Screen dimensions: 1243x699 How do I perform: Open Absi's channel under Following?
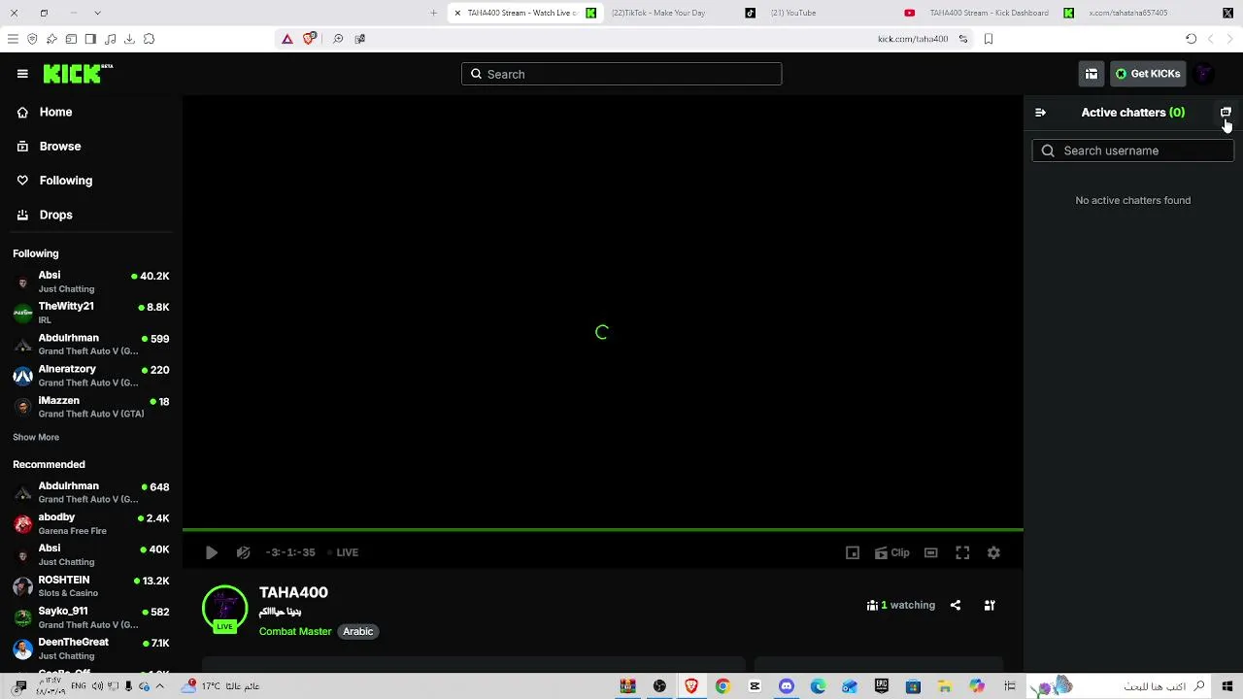[x=91, y=282]
